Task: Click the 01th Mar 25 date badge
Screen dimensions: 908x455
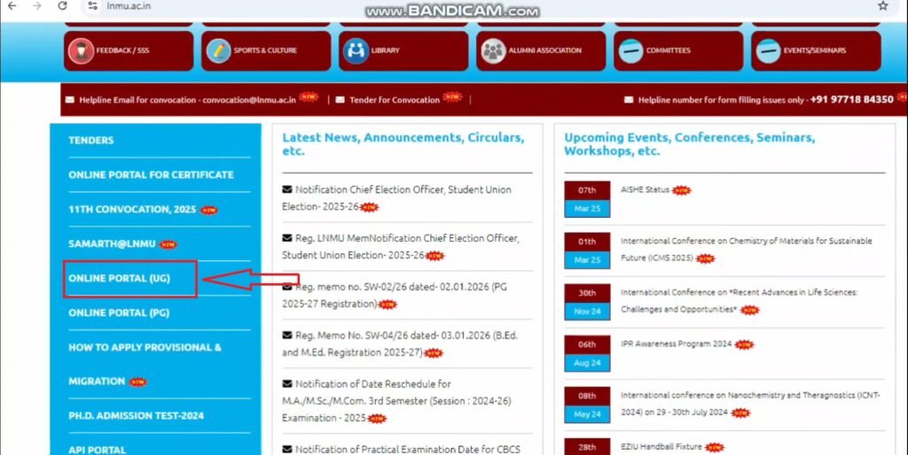Action: 587,251
